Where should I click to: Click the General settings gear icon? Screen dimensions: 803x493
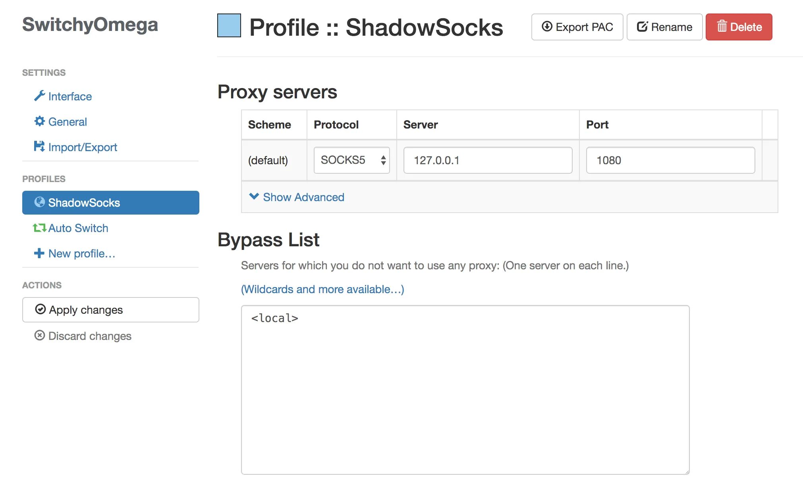point(40,122)
